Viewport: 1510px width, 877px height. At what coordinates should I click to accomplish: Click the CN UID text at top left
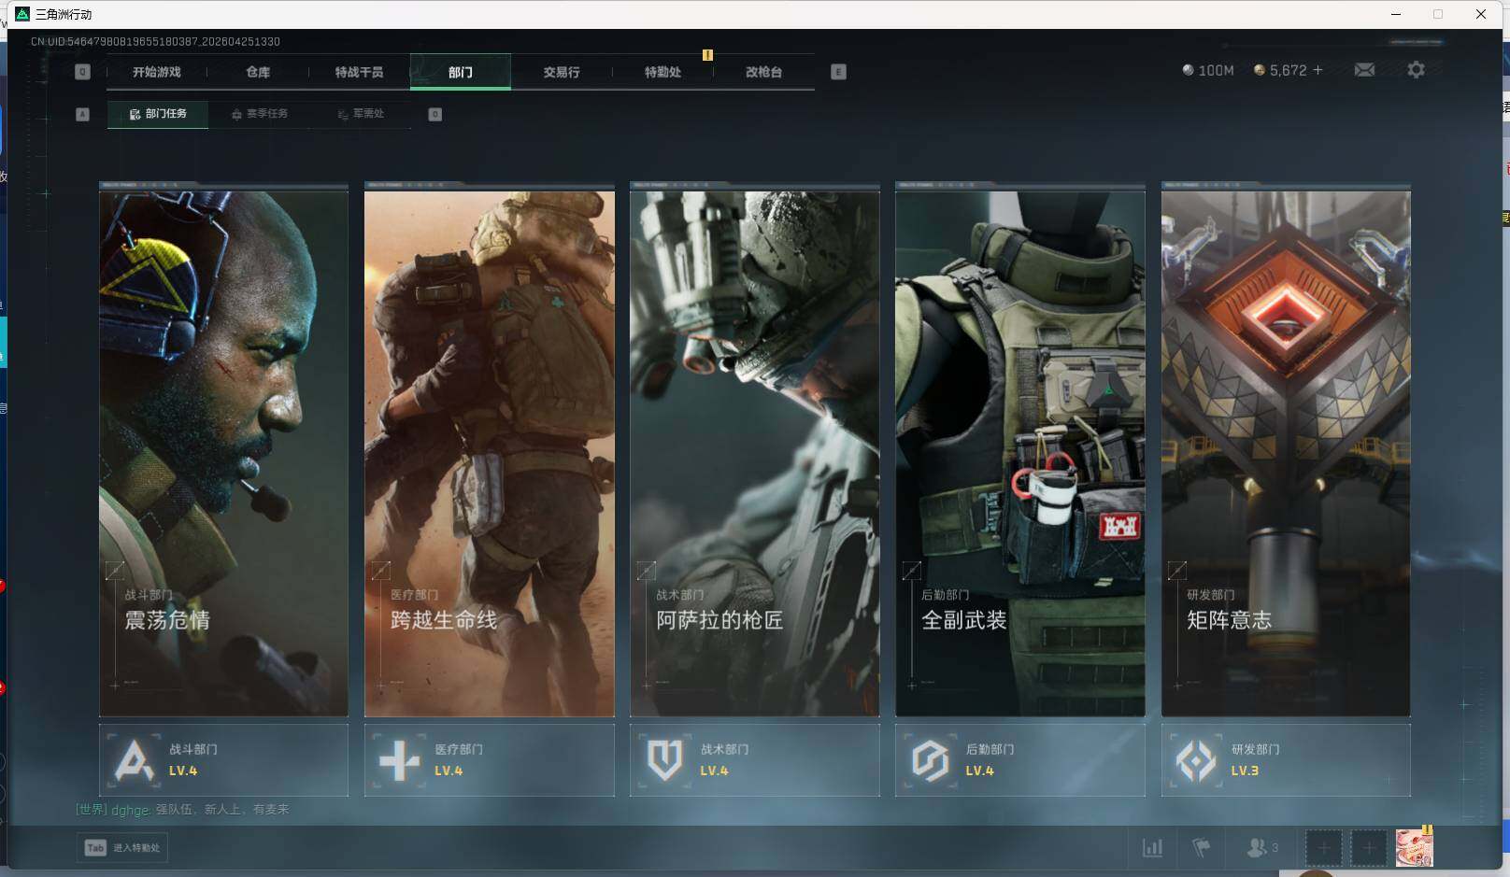click(155, 41)
